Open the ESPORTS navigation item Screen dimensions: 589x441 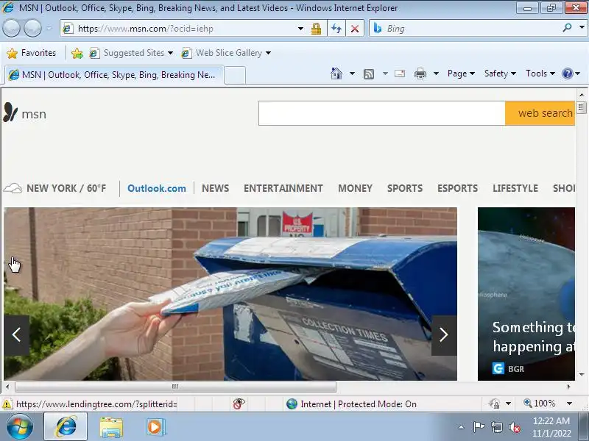[457, 188]
